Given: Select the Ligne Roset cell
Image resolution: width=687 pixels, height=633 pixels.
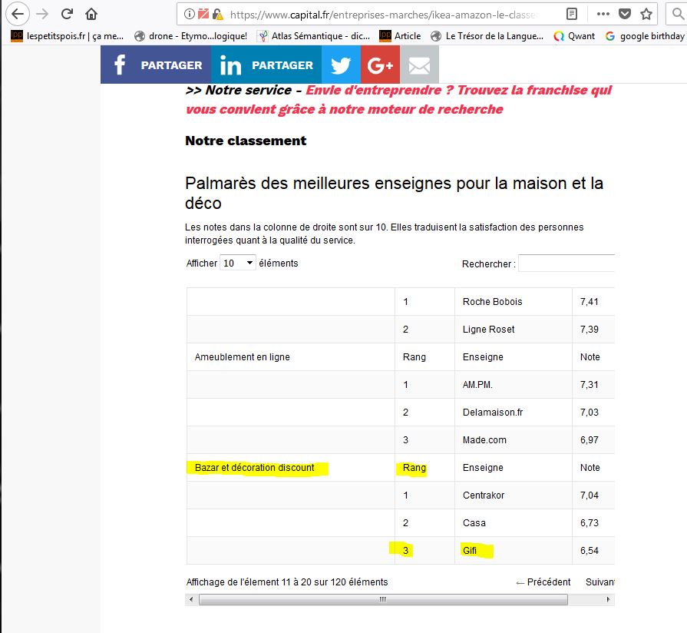Looking at the screenshot, I should (x=514, y=330).
